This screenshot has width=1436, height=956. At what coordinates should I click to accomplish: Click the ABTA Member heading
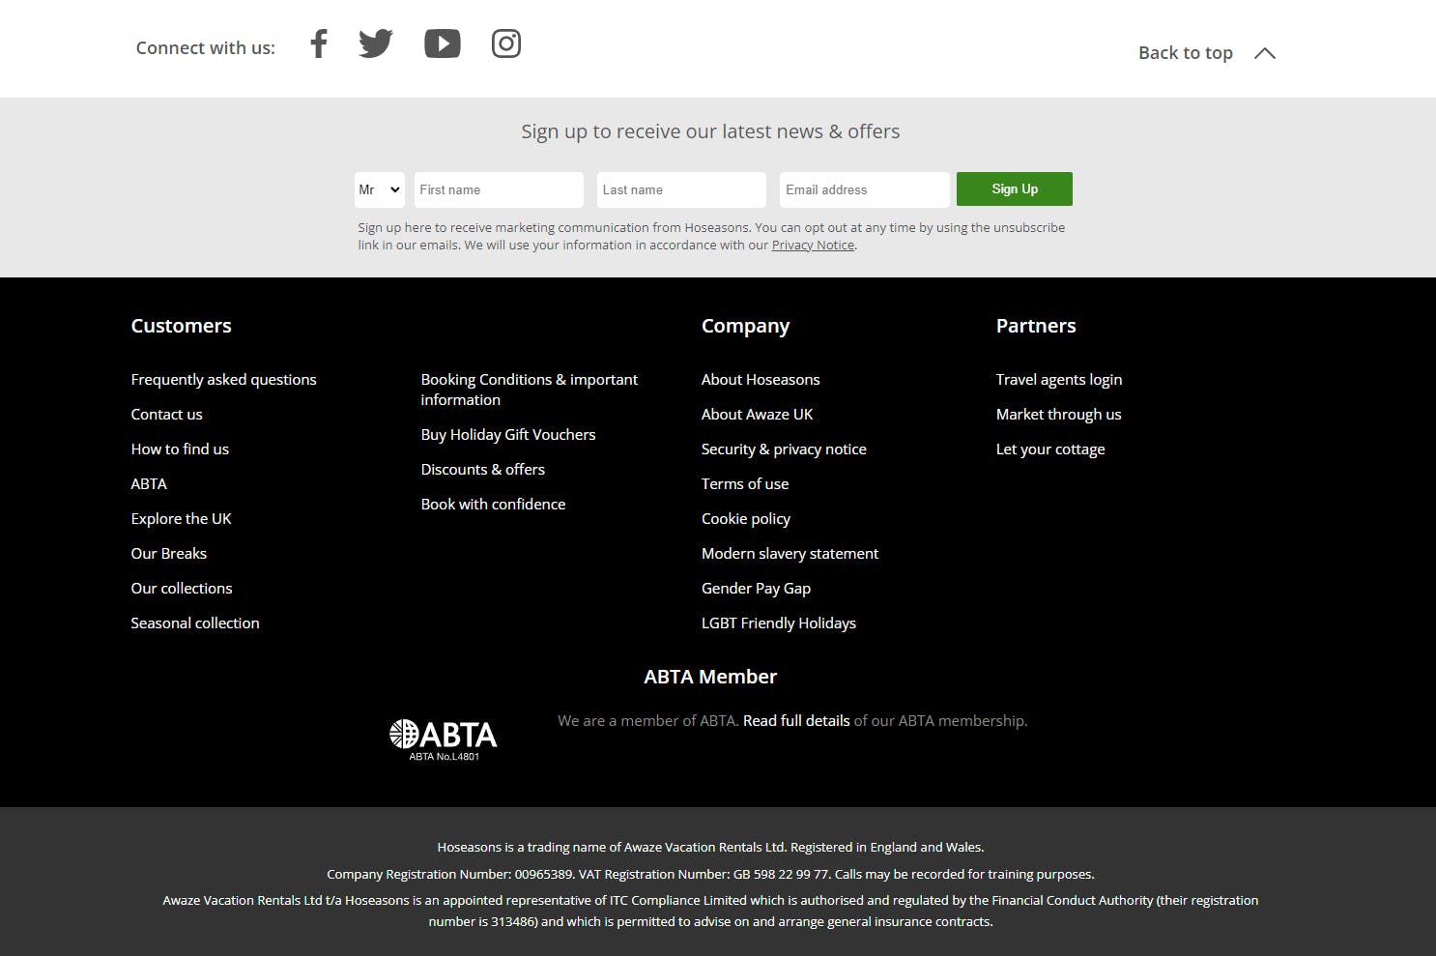click(x=710, y=677)
